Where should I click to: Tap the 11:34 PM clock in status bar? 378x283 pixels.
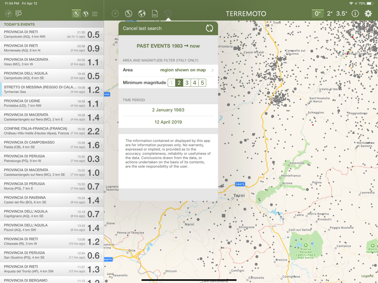(x=12, y=3)
